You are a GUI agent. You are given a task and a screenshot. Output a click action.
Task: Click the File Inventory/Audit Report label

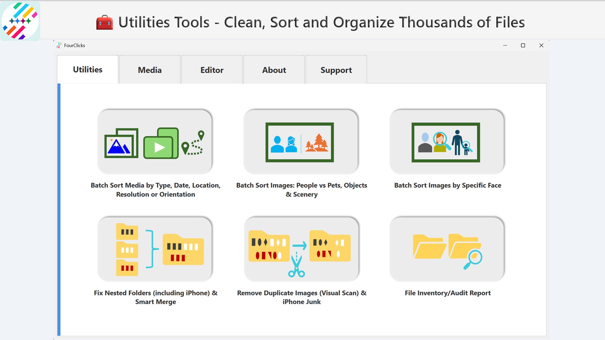tap(447, 293)
